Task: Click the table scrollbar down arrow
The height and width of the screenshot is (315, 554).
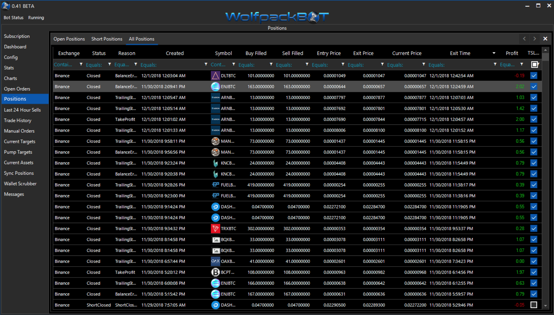Action: [x=545, y=305]
